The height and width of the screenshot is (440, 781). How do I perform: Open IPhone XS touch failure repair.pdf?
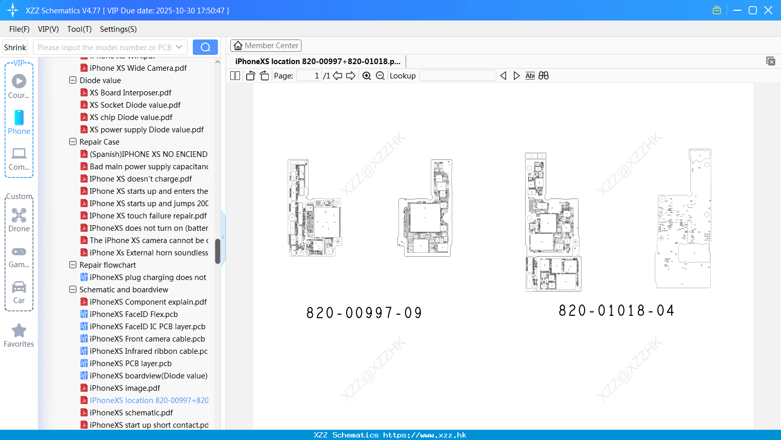coord(148,216)
